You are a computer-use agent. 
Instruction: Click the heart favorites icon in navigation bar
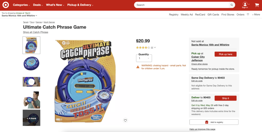248,15
